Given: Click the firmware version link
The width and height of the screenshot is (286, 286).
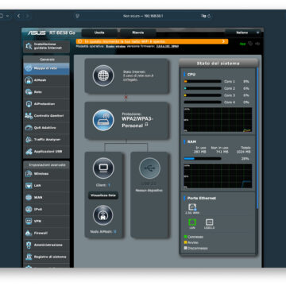Looking at the screenshot, I should coord(168,46).
